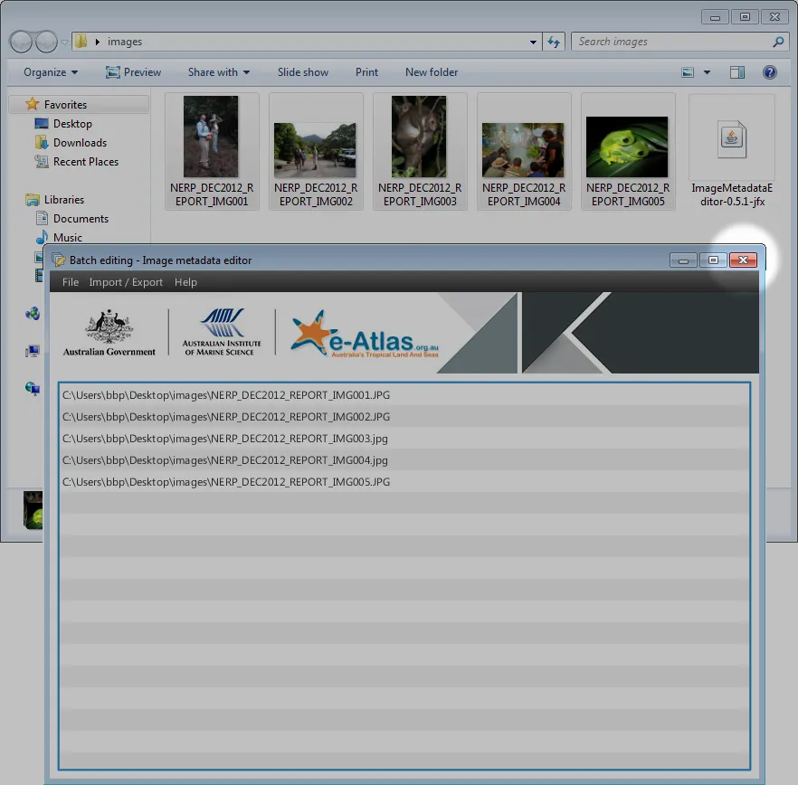The width and height of the screenshot is (798, 785).
Task: Click Print in Explorer toolbar
Action: coord(366,72)
